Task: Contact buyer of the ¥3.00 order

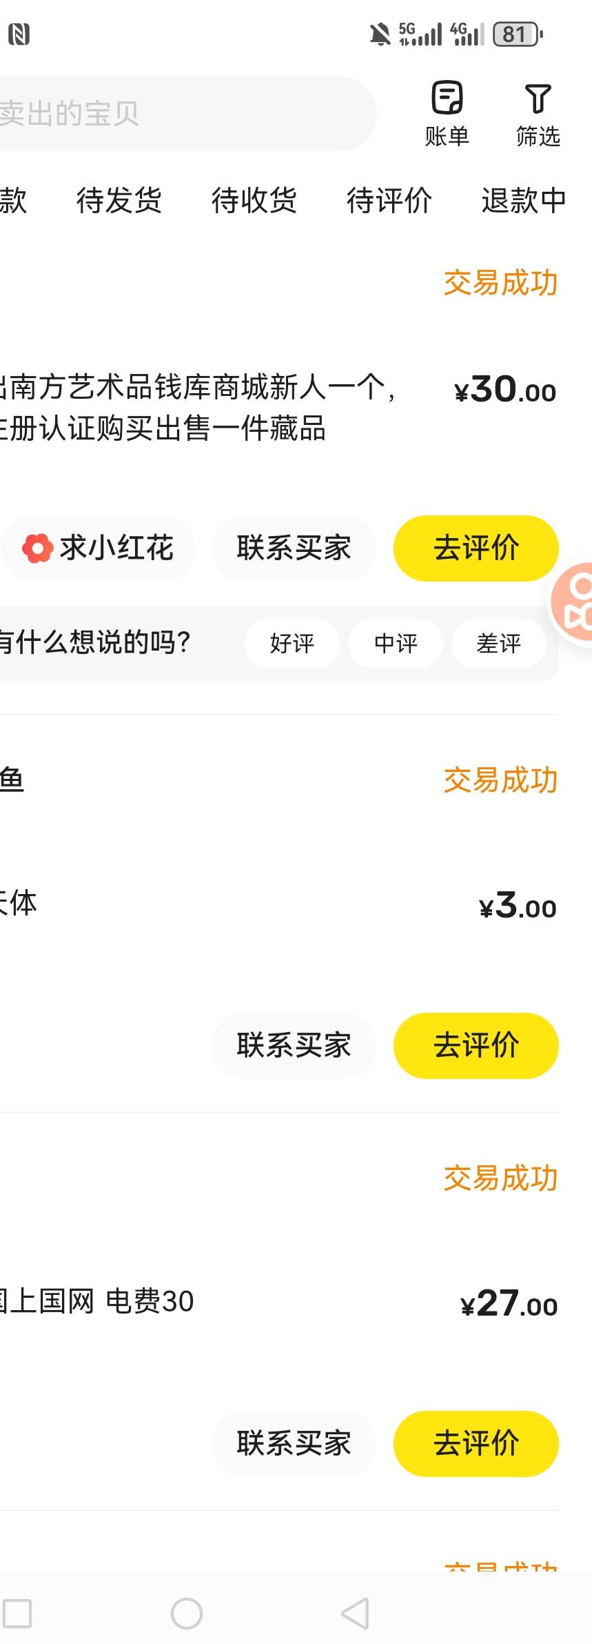Action: click(x=294, y=1045)
